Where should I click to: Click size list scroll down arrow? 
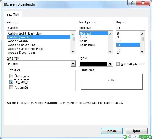click(142, 52)
